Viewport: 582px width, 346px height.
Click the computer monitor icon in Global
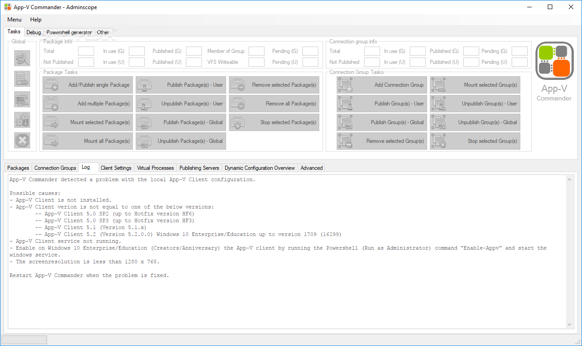click(22, 100)
